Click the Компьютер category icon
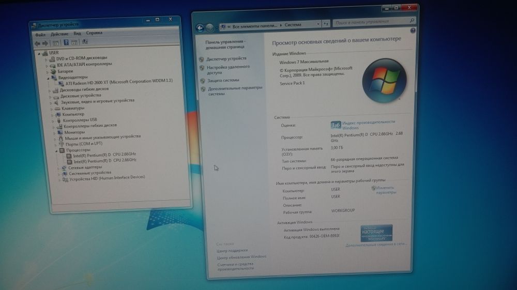Screen dimensions: 517x290 click(x=58, y=115)
